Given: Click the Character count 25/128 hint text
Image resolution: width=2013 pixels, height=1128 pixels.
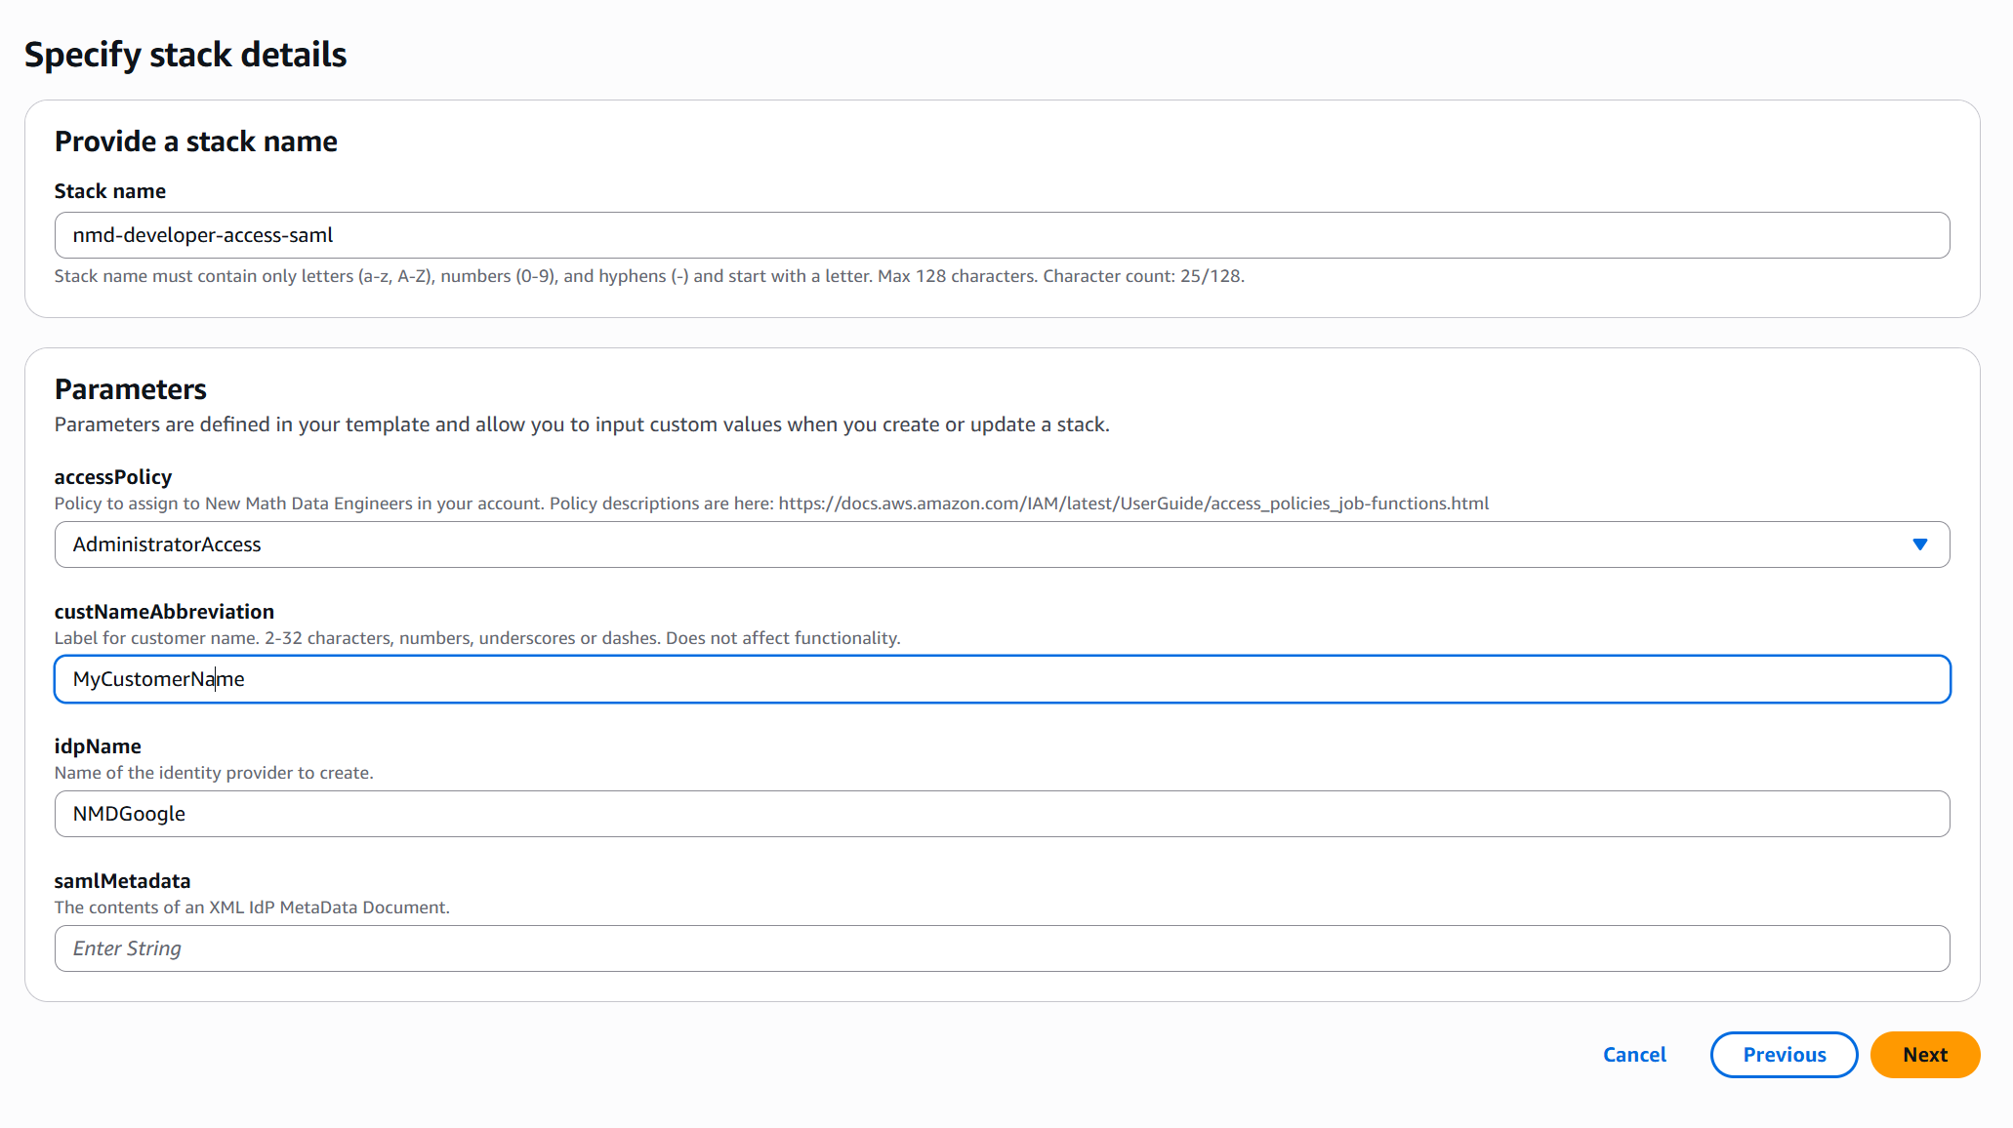Looking at the screenshot, I should (x=1142, y=276).
